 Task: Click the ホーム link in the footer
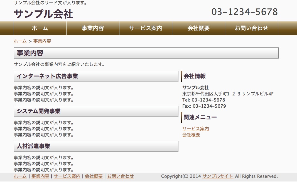pyautogui.click(x=20, y=176)
